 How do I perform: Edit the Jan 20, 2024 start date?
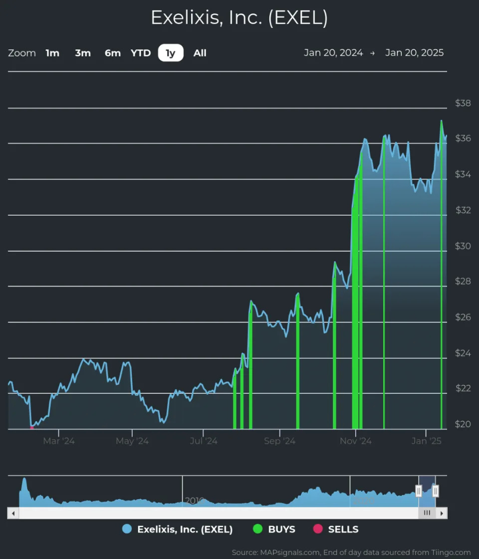click(333, 53)
